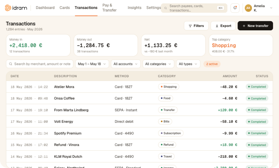
Task: Click the SEPA · Instant method cell
Action: pyautogui.click(x=126, y=110)
